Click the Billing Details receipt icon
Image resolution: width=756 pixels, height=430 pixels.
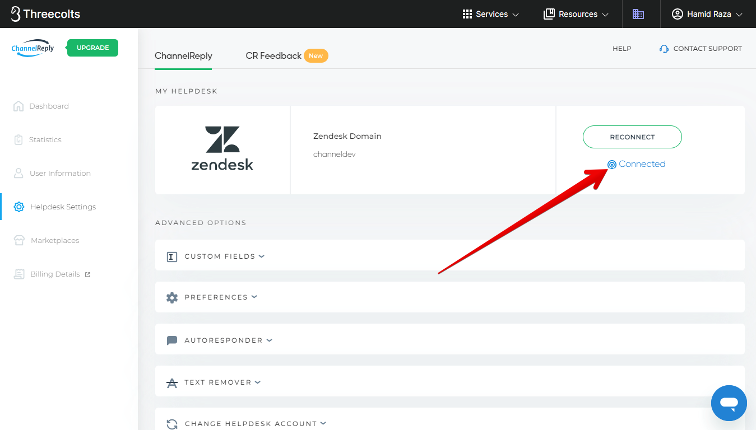(20, 274)
